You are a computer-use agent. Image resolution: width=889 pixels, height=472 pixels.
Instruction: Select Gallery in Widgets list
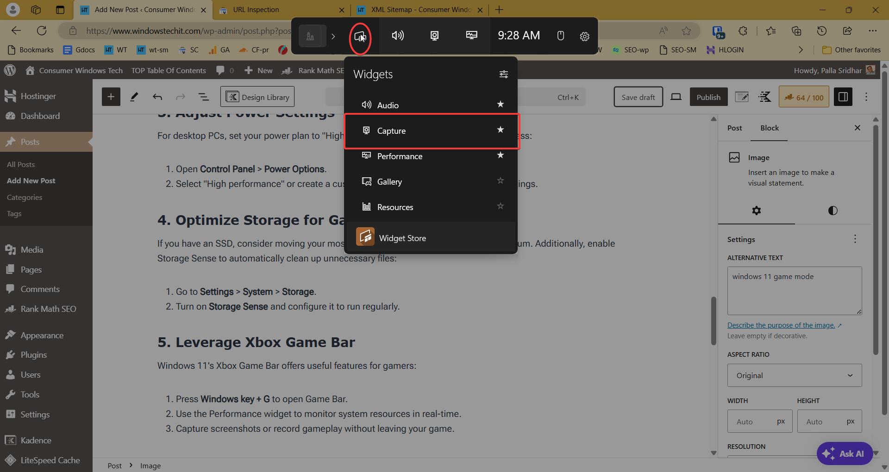pos(431,181)
